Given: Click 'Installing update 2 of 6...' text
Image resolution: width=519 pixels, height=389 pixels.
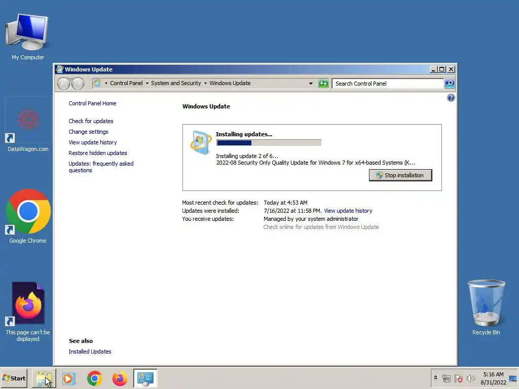Looking at the screenshot, I should pos(247,156).
